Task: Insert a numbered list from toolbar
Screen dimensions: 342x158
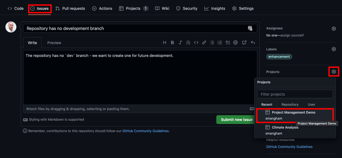Action: (x=220, y=42)
